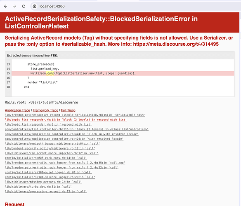Switch to Framework Trace

coord(45,110)
